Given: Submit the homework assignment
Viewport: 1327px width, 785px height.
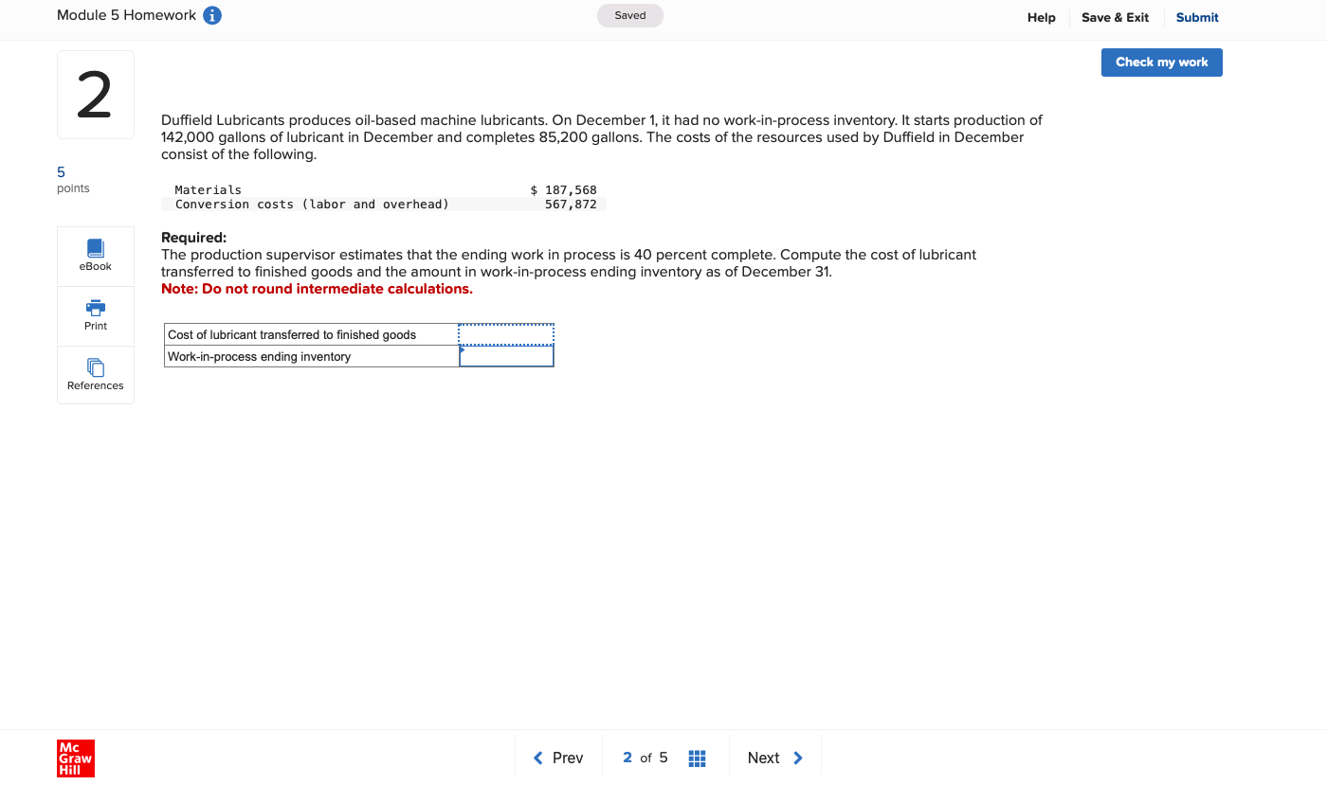Looking at the screenshot, I should click(1196, 17).
